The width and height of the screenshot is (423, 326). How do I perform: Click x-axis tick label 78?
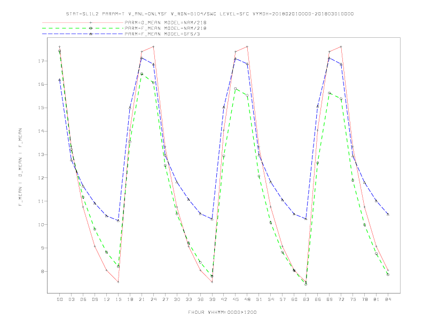[x=364, y=299]
